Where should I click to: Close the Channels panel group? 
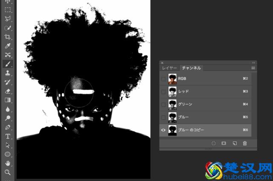coord(162,63)
